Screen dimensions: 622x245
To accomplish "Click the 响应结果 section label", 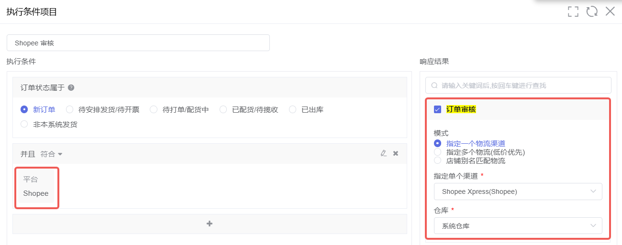I will (x=434, y=61).
